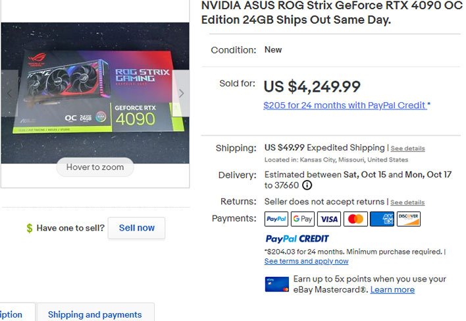The height and width of the screenshot is (321, 466).
Task: Click the Discover card icon
Action: tap(408, 219)
